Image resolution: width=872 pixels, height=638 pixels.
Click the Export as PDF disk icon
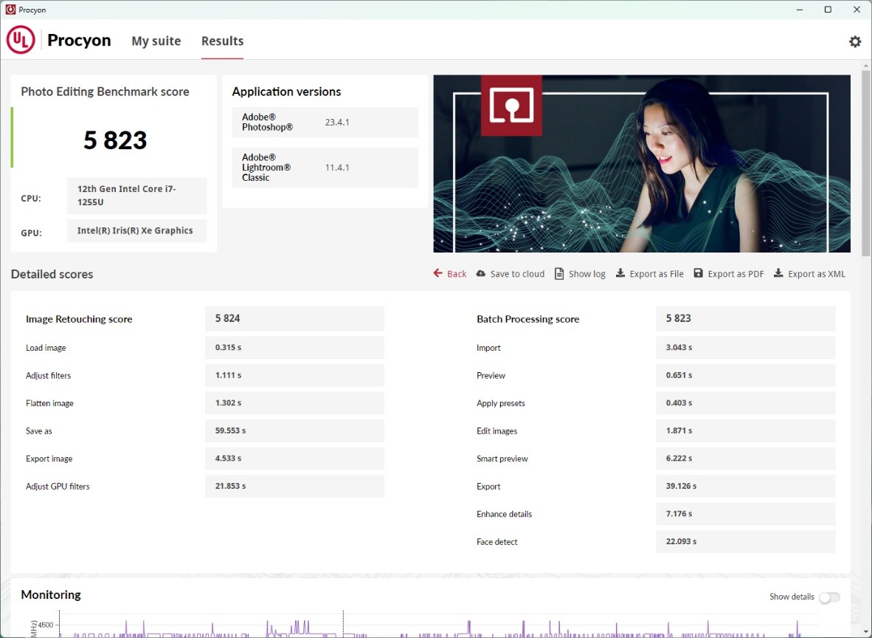tap(699, 274)
